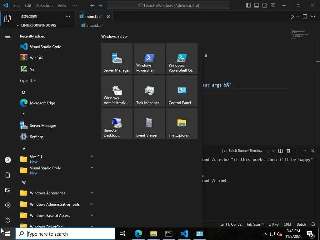Screen dimensions: 320x240
Task: Toggle primary side bar layout
Action: tap(248, 5)
